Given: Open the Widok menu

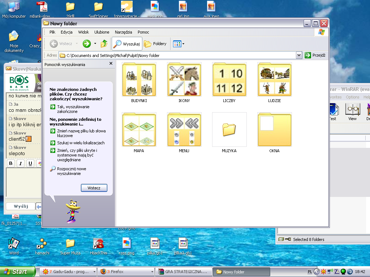Looking at the screenshot, I should (83, 32).
